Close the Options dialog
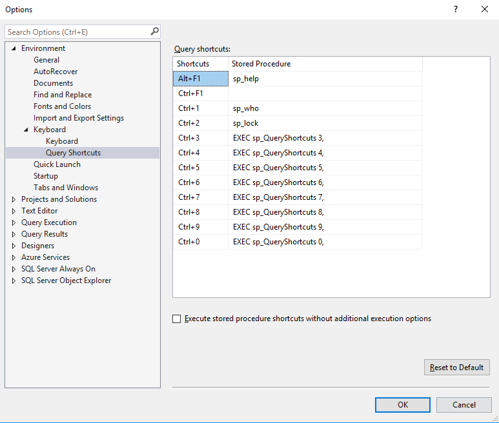The image size is (499, 423). click(484, 9)
